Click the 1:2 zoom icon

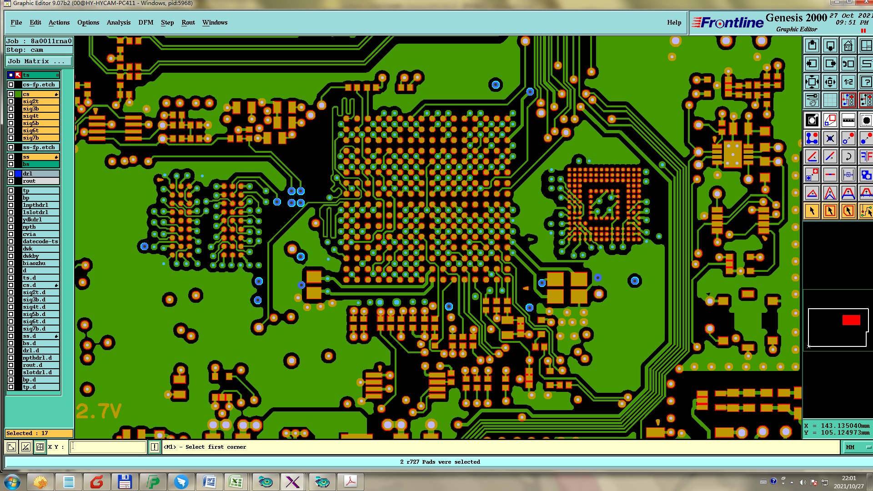coord(848,82)
